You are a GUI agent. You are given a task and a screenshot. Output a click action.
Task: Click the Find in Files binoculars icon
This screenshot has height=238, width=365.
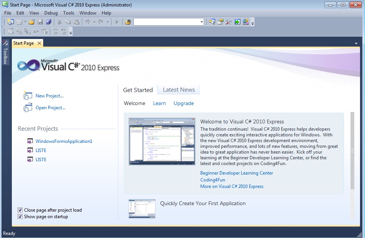click(x=128, y=22)
